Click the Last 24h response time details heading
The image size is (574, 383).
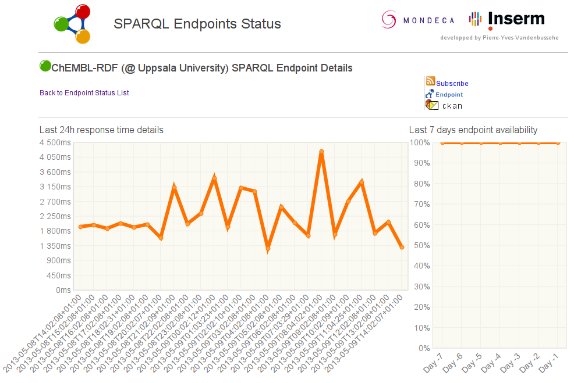coord(101,130)
